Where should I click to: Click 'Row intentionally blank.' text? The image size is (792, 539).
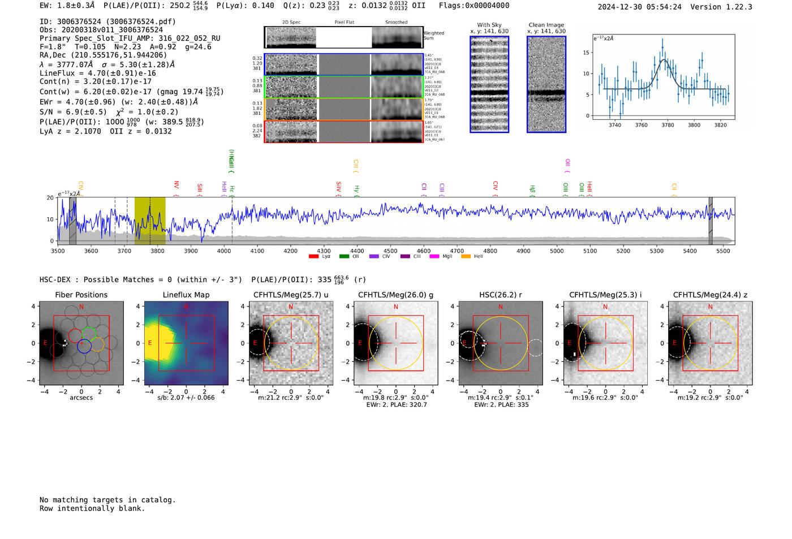click(x=92, y=508)
